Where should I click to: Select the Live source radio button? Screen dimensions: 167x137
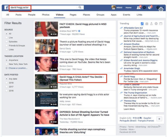coord(7,38)
